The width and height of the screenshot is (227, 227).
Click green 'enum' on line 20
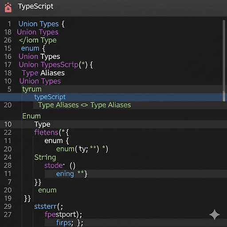[47, 190]
